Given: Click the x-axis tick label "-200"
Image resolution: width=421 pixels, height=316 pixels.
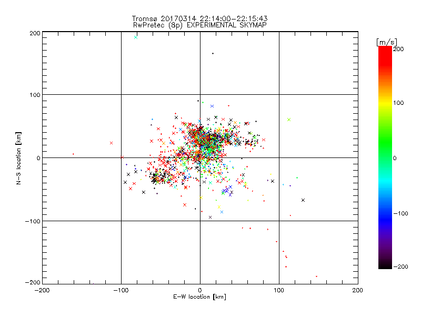Looking at the screenshot, I should [x=42, y=290].
